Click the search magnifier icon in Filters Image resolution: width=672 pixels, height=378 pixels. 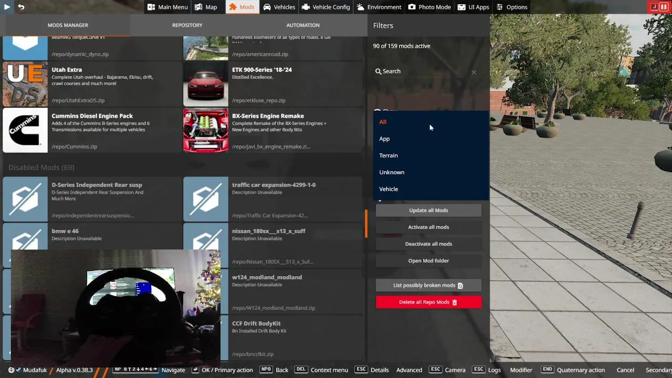pos(378,71)
